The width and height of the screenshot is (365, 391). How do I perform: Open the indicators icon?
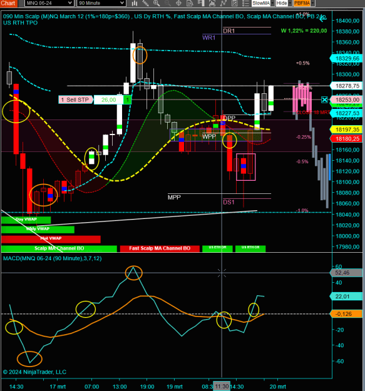[212, 3]
